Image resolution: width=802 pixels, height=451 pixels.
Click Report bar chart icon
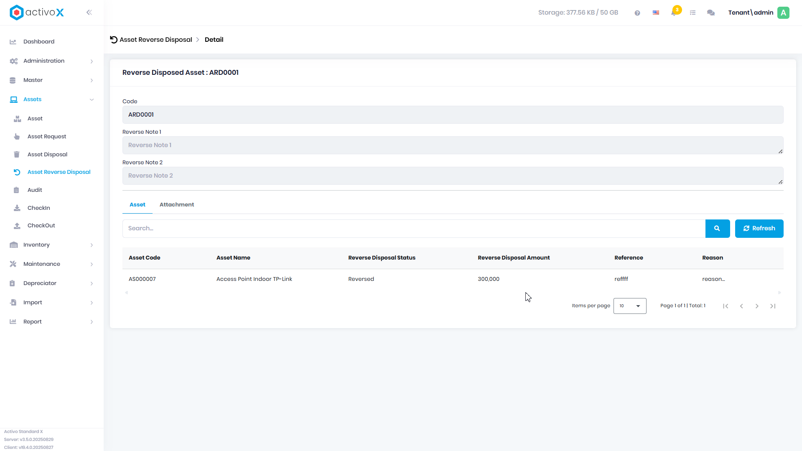(x=13, y=322)
